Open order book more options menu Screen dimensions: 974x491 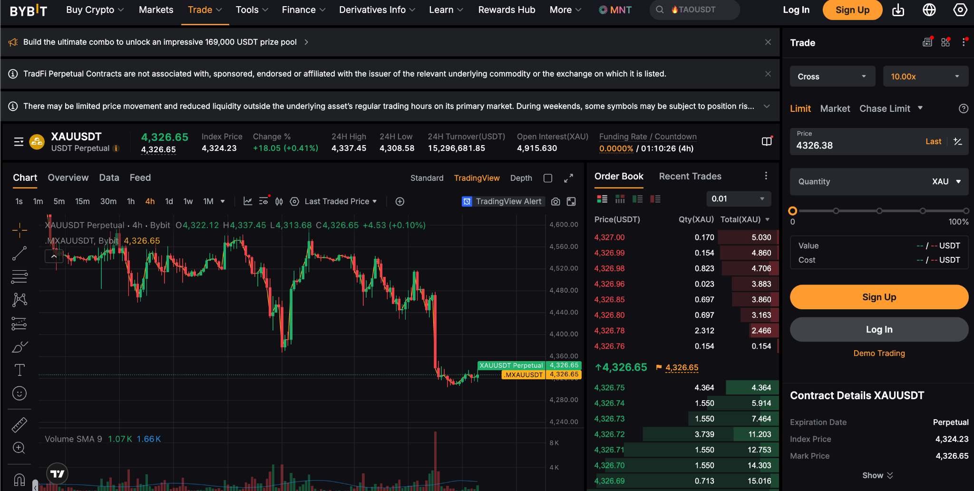[766, 176]
